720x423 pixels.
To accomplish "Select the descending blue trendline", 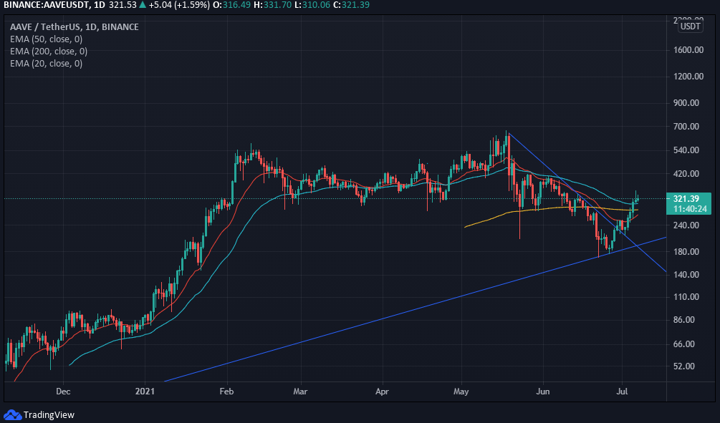I will (x=587, y=202).
